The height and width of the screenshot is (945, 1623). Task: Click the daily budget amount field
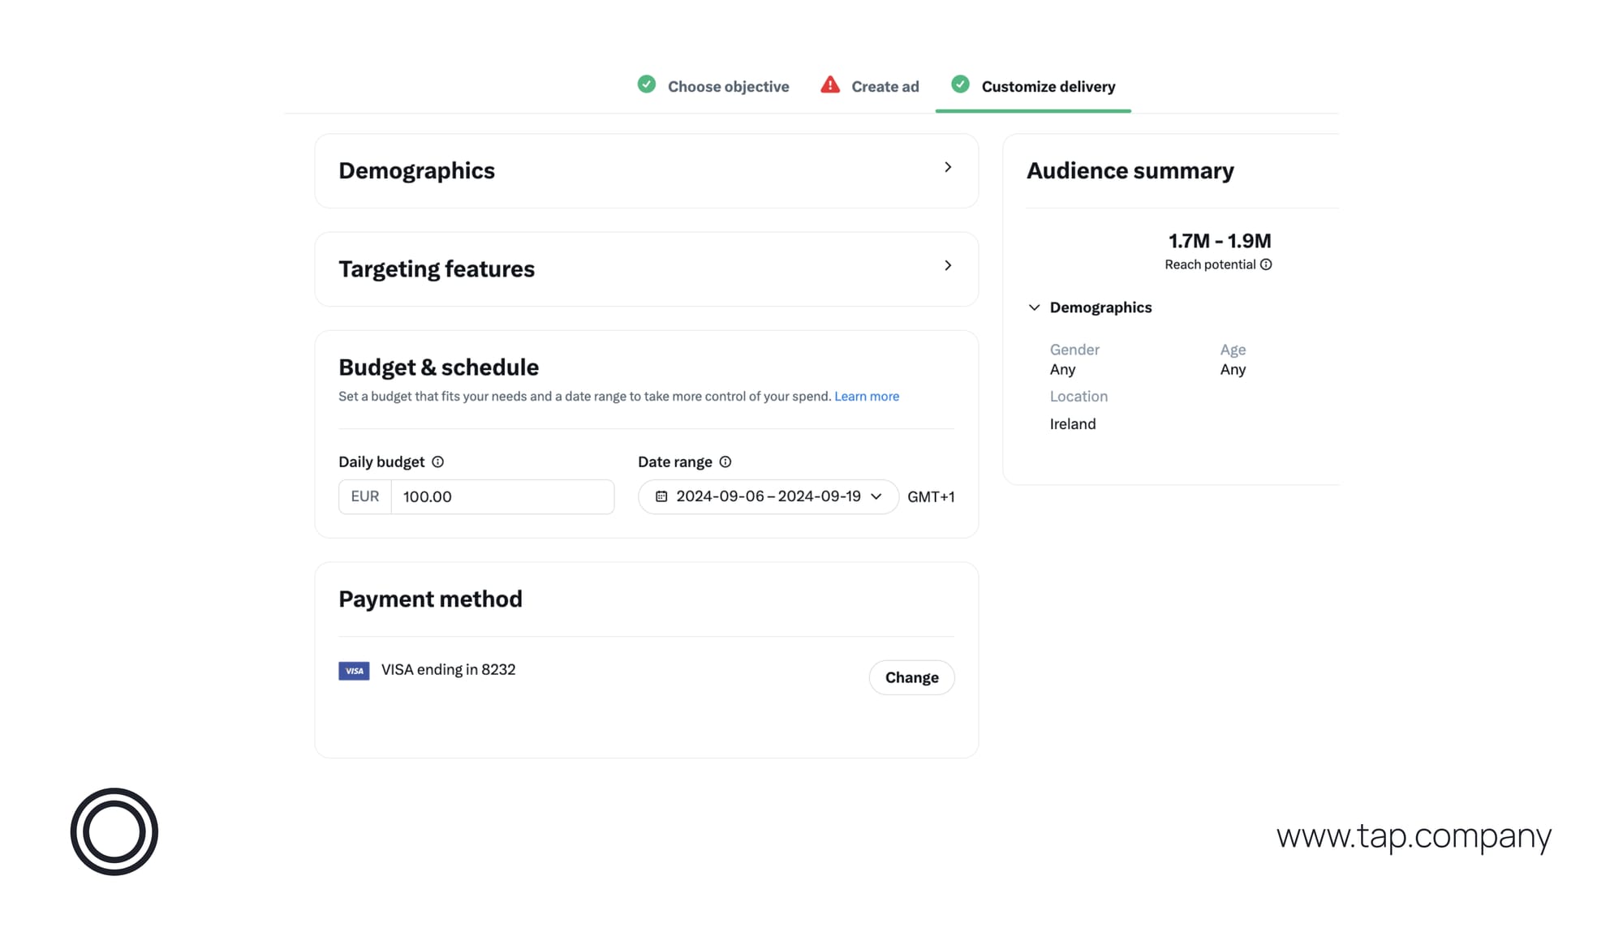(x=502, y=496)
